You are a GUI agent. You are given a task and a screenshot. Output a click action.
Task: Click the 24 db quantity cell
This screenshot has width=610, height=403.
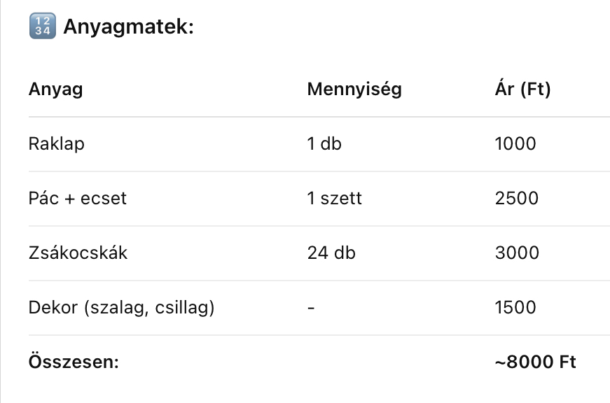point(331,253)
